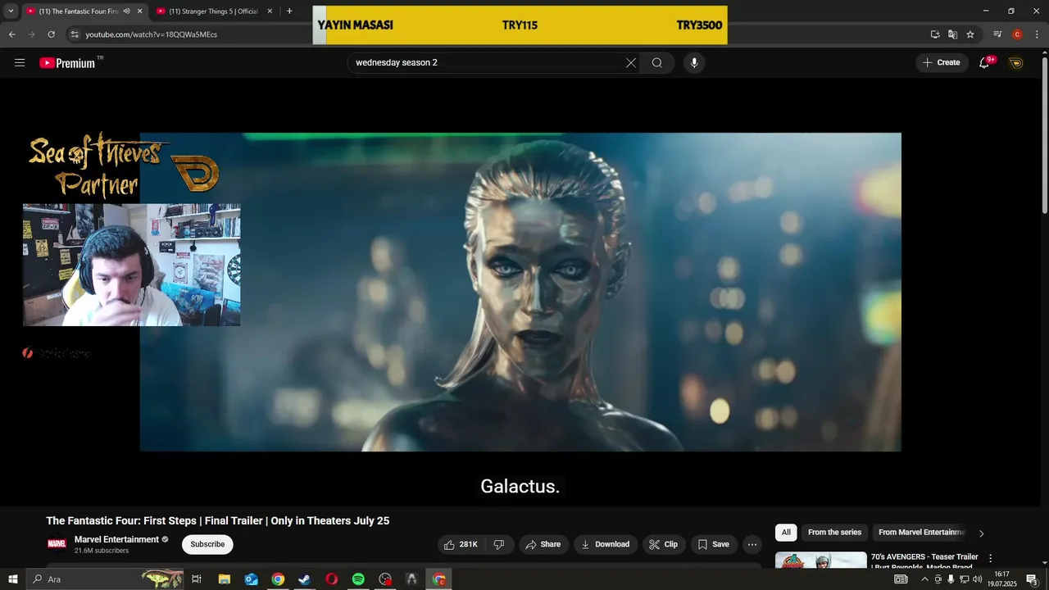Bookmark this page with the star
Screen dimensions: 1049x590
click(970, 34)
